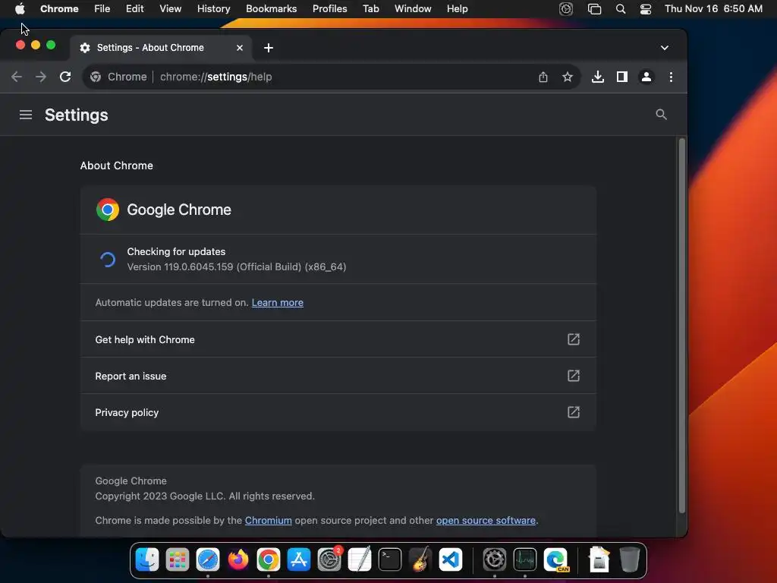Open the View menu
Viewport: 777px width, 583px height.
(x=171, y=8)
